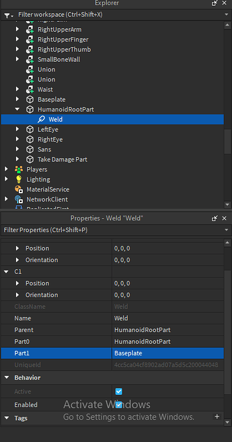Click the LeftEye part icon
The image size is (232, 442).
[x=30, y=130]
